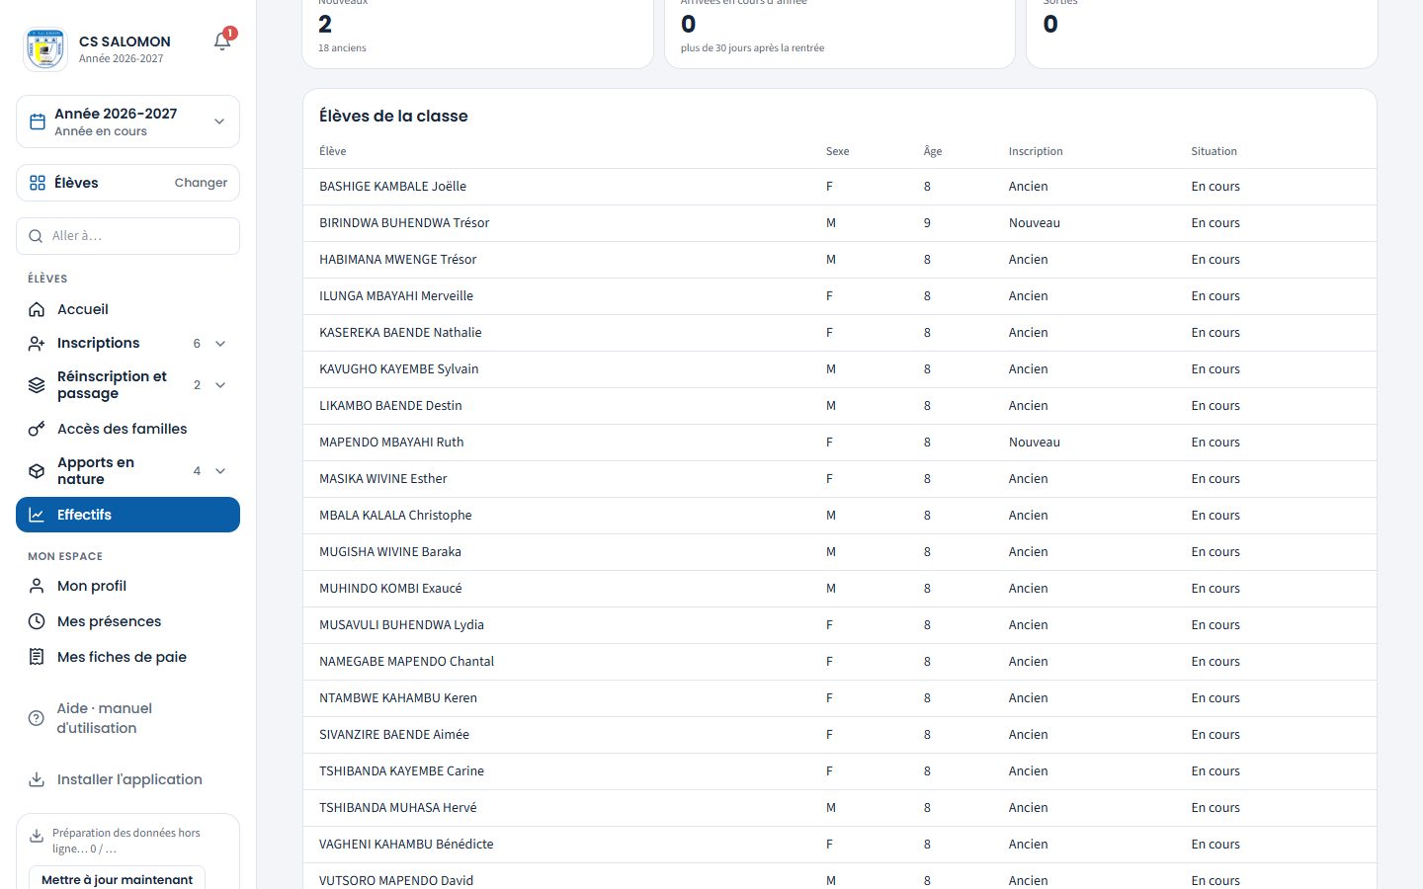Click Nouveau in MAPENDO MBAYAHI Ruth row
Viewport: 1423px width, 889px height.
click(1035, 443)
